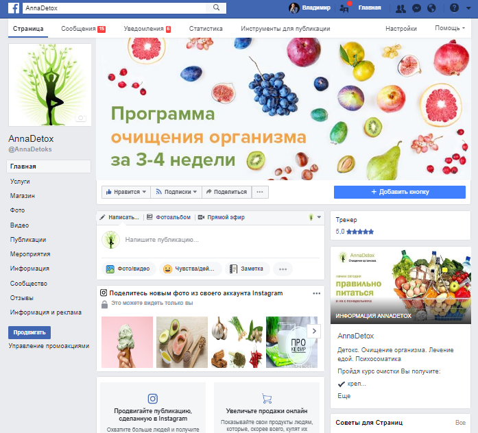Image resolution: width=478 pixels, height=433 pixels.
Task: Click the ПРО КЕФИР photo thumbnail
Action: point(291,343)
